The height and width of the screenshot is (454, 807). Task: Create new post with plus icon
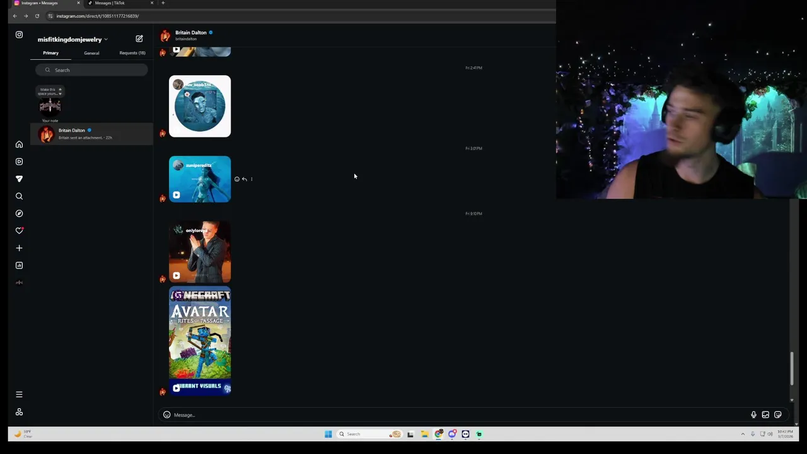point(19,248)
